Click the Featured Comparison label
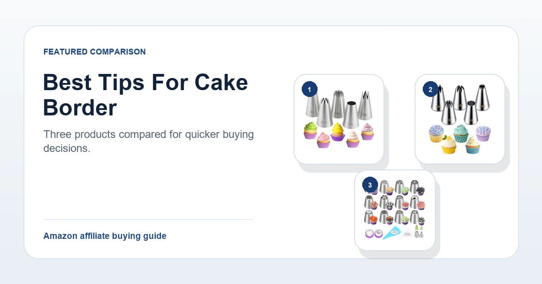542x284 pixels. [94, 52]
